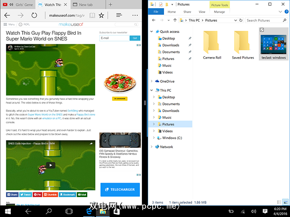Switch to details view in Explorer
Viewport: 290px width, 217px height.
point(279,202)
